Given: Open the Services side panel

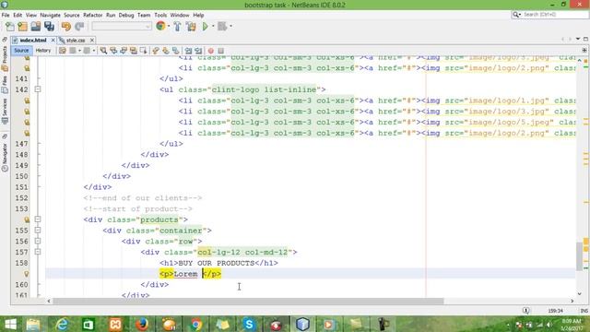Looking at the screenshot, I should [5, 112].
